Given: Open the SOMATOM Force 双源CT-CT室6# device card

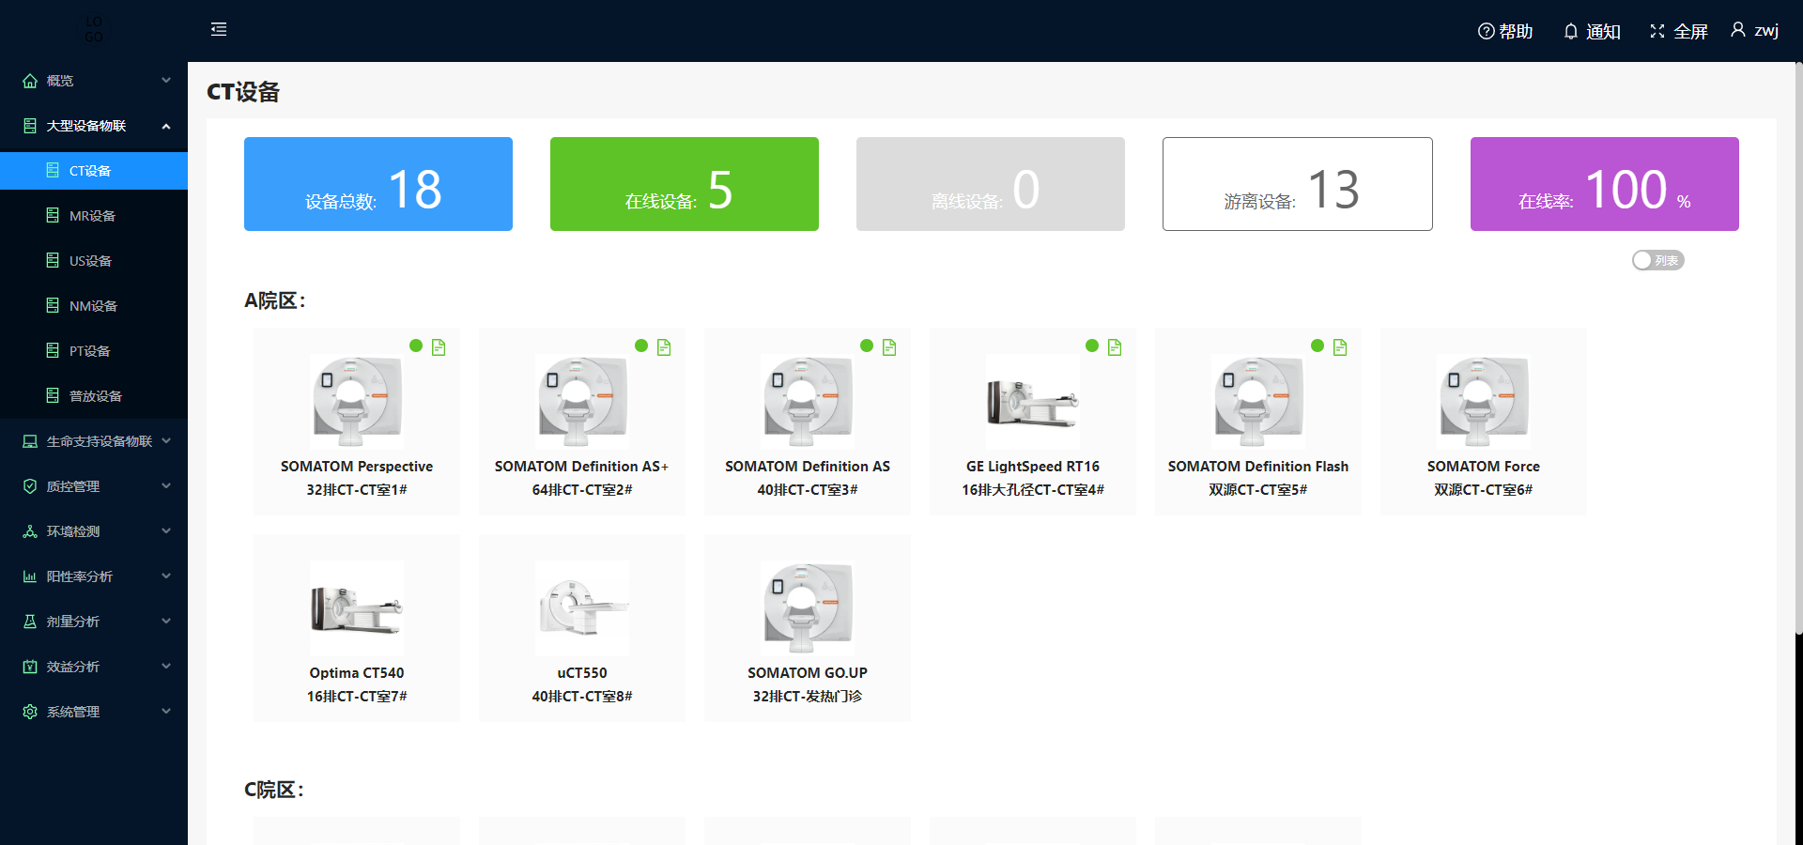Looking at the screenshot, I should [1484, 422].
